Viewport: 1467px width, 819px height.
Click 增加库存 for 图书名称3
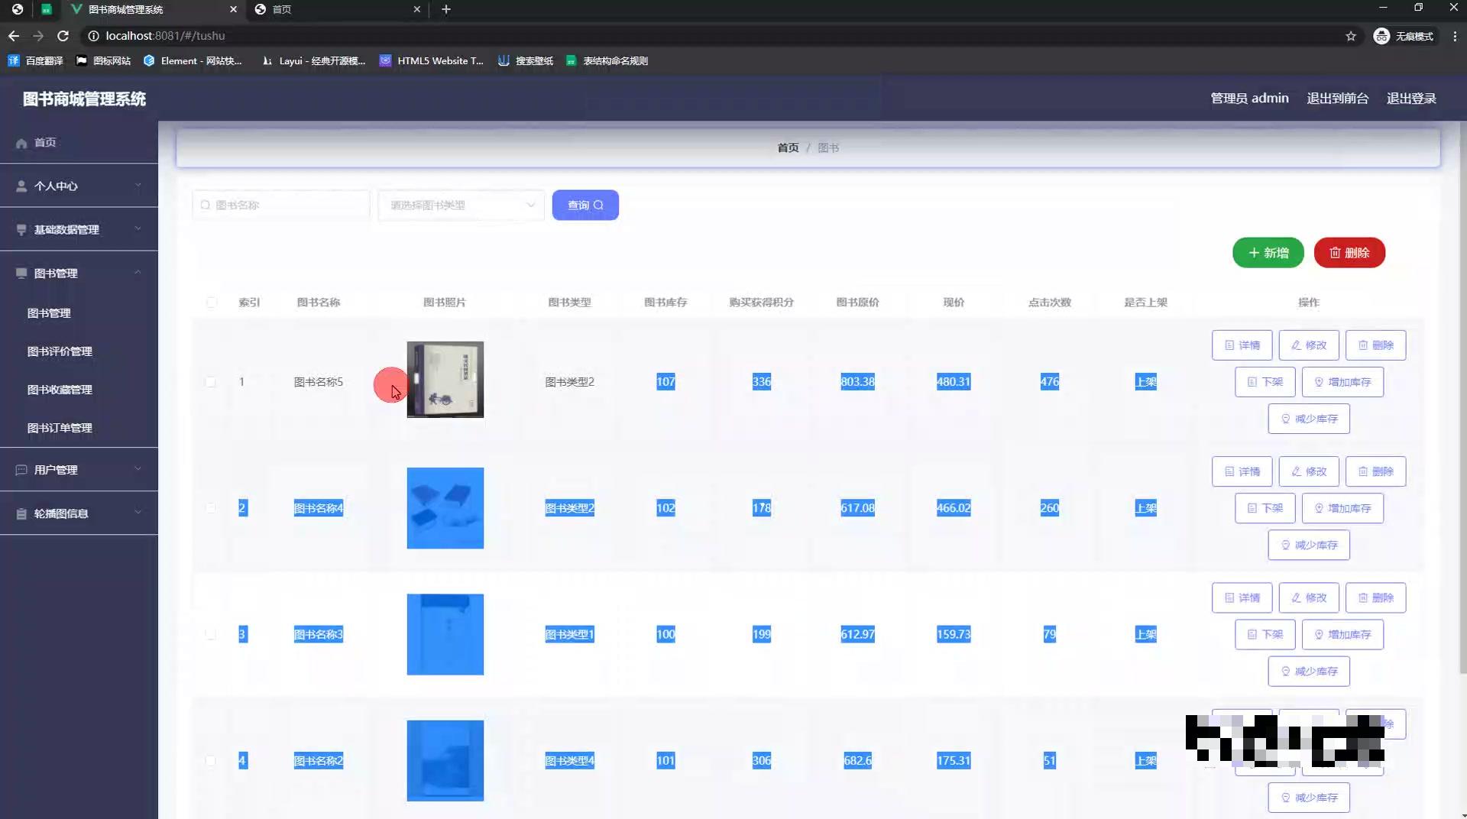1342,634
